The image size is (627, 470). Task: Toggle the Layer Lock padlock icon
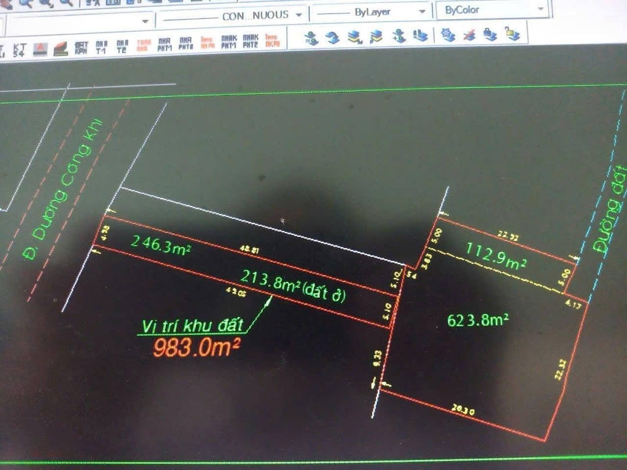491,35
